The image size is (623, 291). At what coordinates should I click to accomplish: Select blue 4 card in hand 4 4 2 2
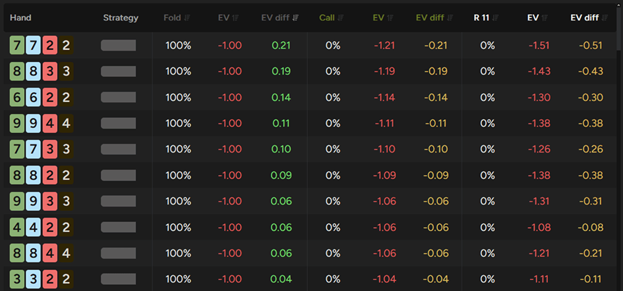(x=34, y=228)
